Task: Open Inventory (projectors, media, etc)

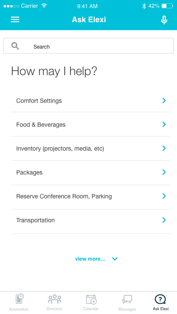Action: tap(91, 148)
